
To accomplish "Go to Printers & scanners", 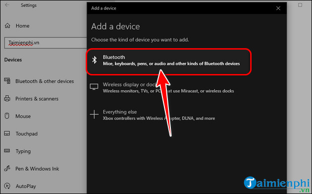I will 37,99.
